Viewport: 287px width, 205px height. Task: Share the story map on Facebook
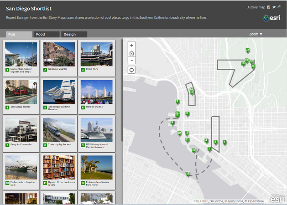(x=269, y=7)
